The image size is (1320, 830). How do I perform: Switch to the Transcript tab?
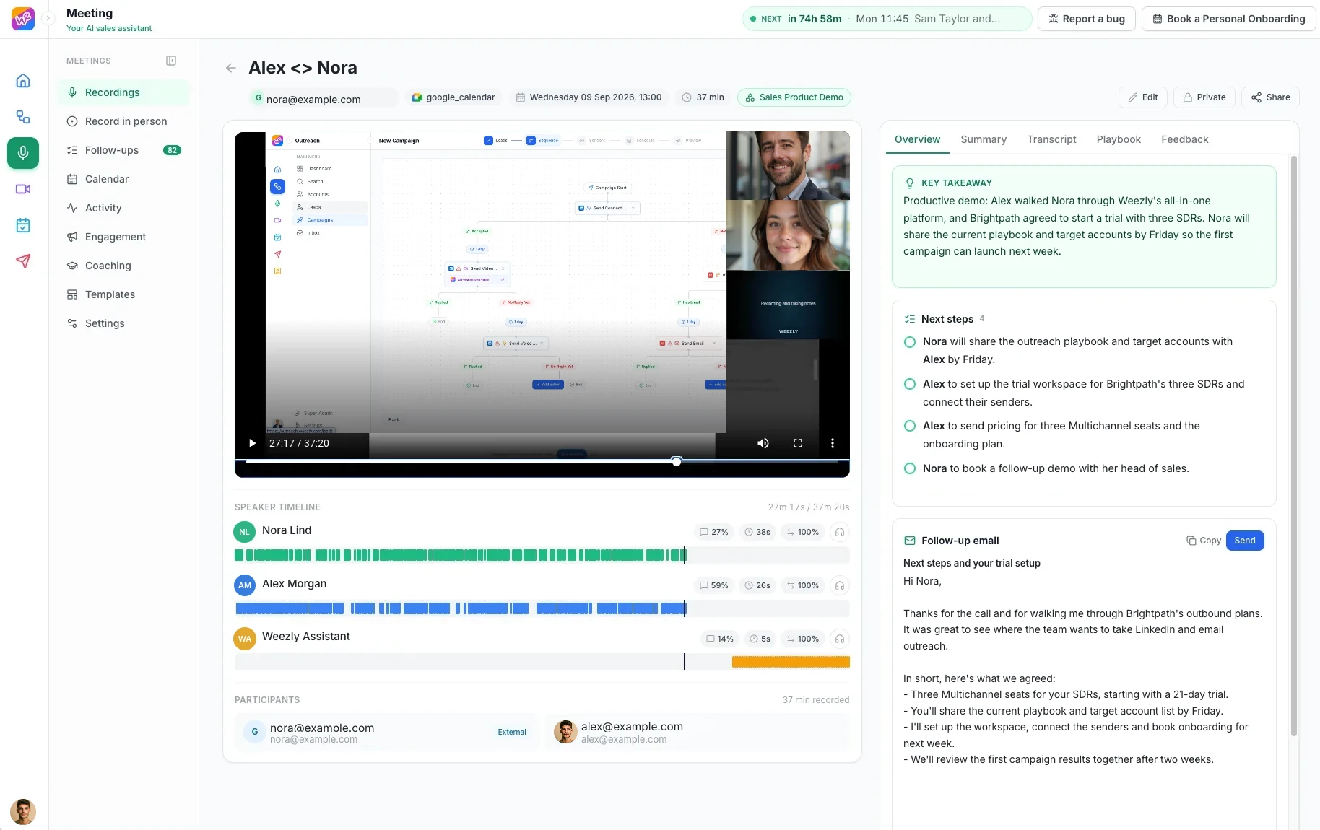pyautogui.click(x=1051, y=139)
